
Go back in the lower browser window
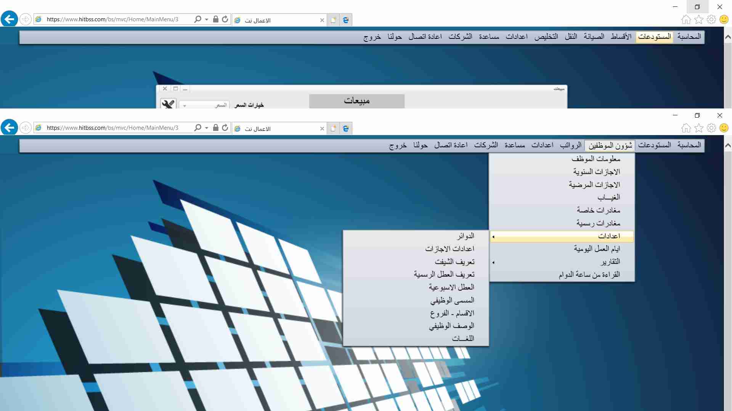pos(10,127)
